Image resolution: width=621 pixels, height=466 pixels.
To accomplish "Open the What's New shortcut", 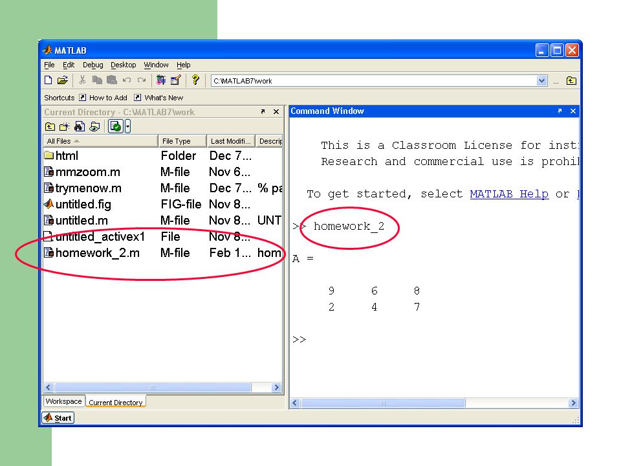I will tap(158, 98).
